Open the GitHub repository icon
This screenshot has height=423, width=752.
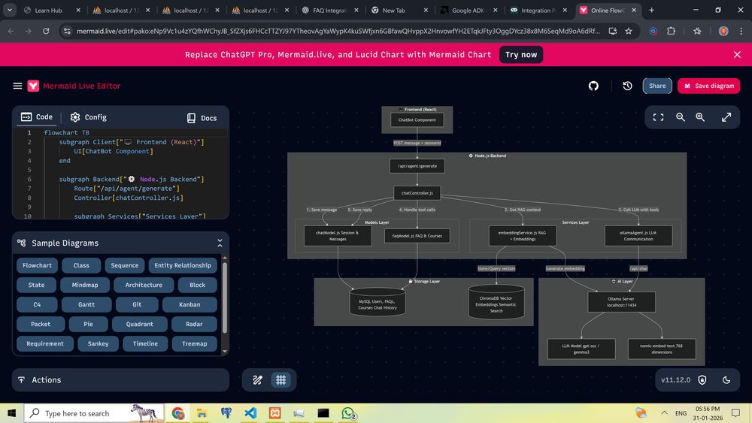[x=593, y=86]
